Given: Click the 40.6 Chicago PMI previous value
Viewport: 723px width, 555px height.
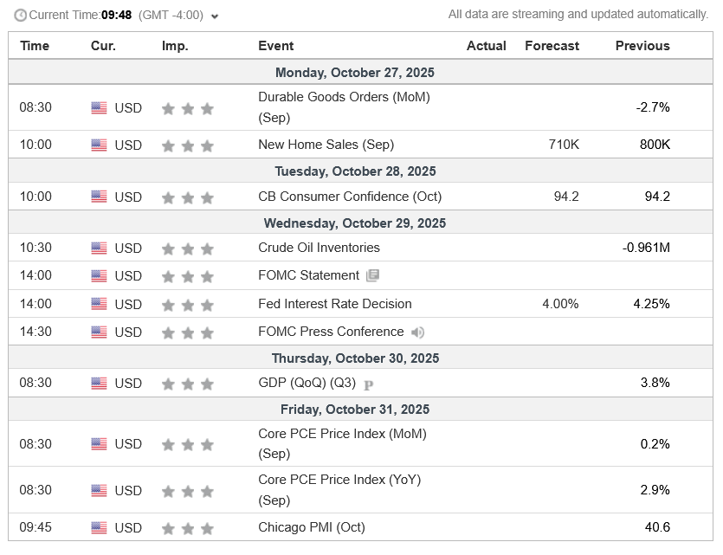Looking at the screenshot, I should 657,527.
